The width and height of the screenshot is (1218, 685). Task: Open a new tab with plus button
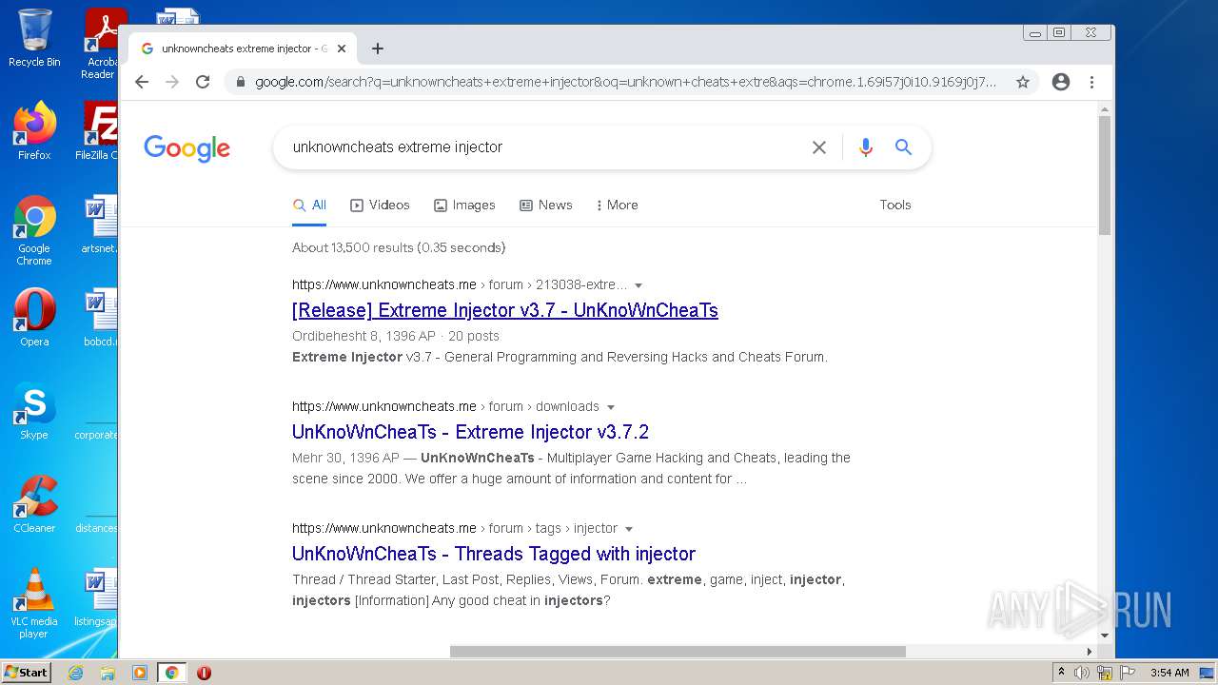(x=378, y=49)
